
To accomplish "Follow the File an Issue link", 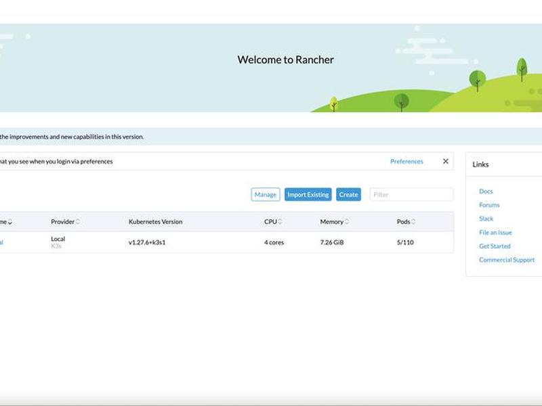I will (x=495, y=232).
